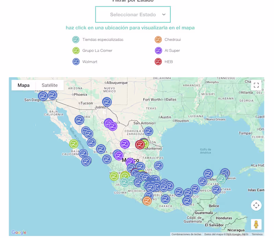Click the Chedraui legend label
This screenshot has width=274, height=238.
(173, 40)
